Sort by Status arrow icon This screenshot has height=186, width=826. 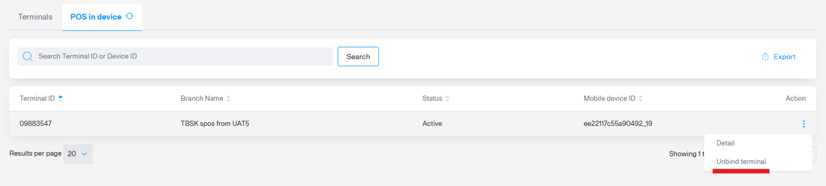[448, 98]
